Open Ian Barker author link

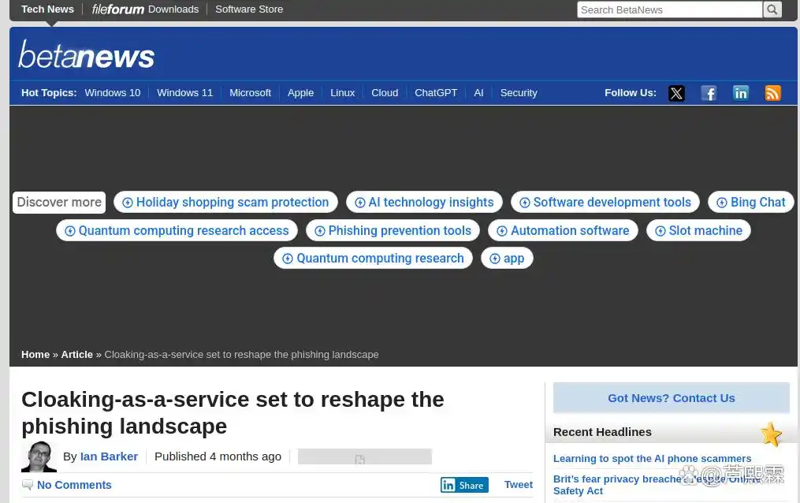tap(109, 456)
